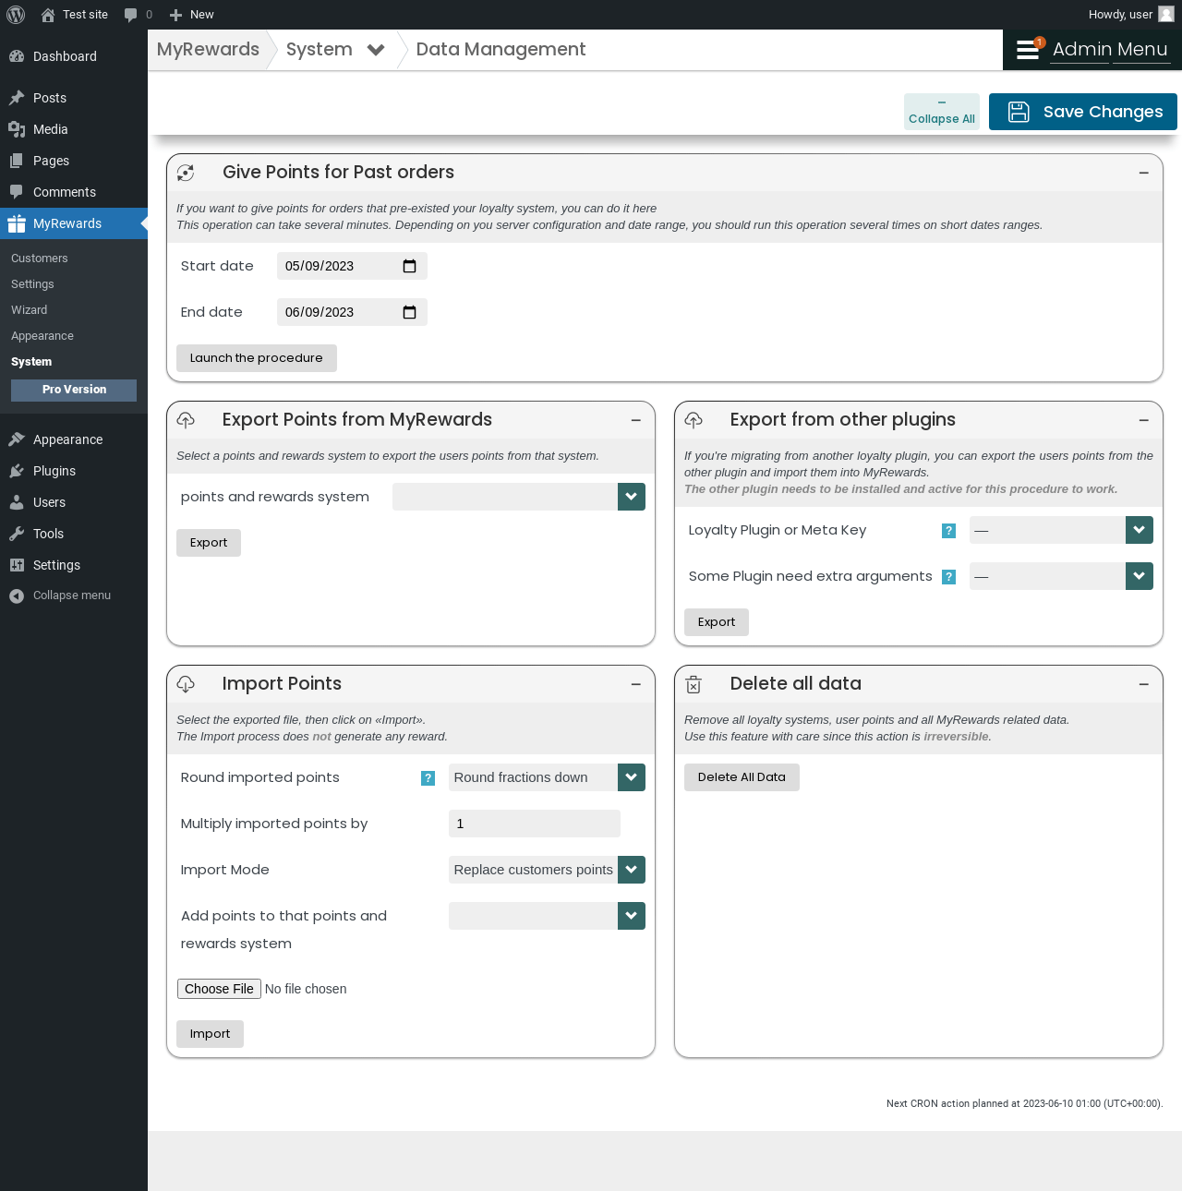Image resolution: width=1182 pixels, height=1191 pixels.
Task: Click Launch the procedure button
Action: coord(257,358)
